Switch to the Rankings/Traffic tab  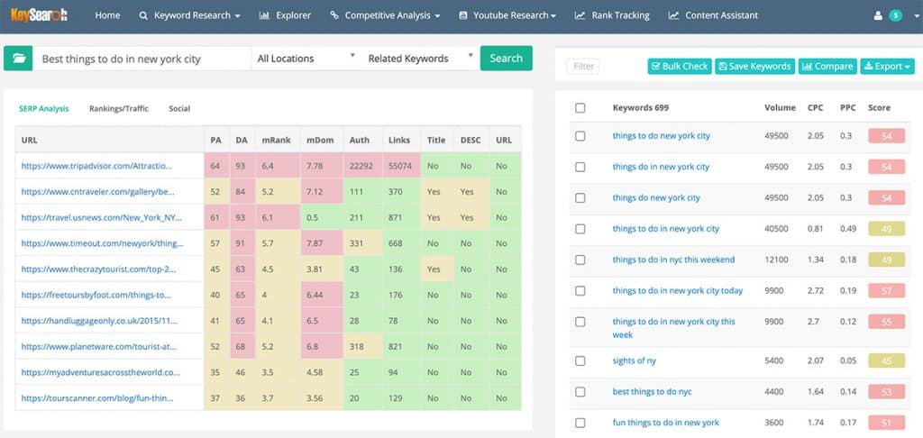click(x=119, y=109)
